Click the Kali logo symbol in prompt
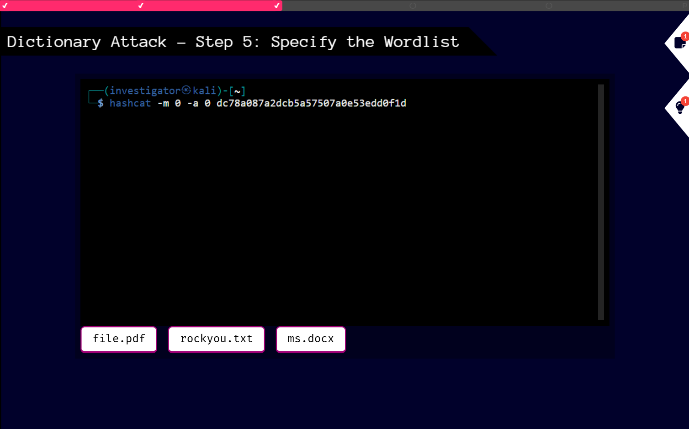This screenshot has height=429, width=689. click(x=186, y=90)
